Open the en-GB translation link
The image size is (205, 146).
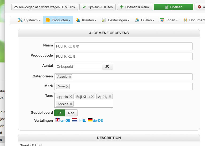point(65,120)
